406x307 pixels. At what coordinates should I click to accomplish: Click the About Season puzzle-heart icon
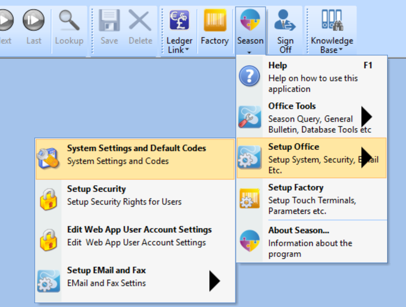tap(250, 241)
